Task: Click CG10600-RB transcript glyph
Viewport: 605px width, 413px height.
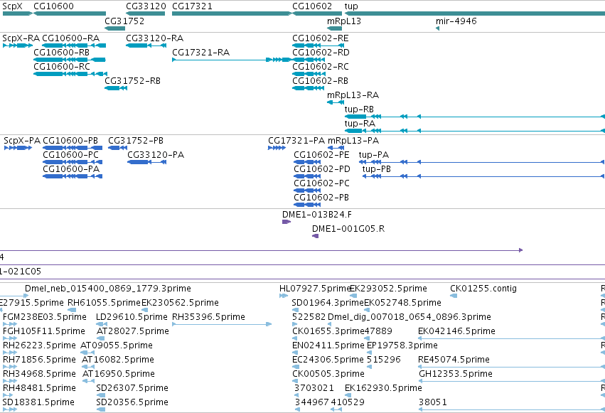Action: 70,60
